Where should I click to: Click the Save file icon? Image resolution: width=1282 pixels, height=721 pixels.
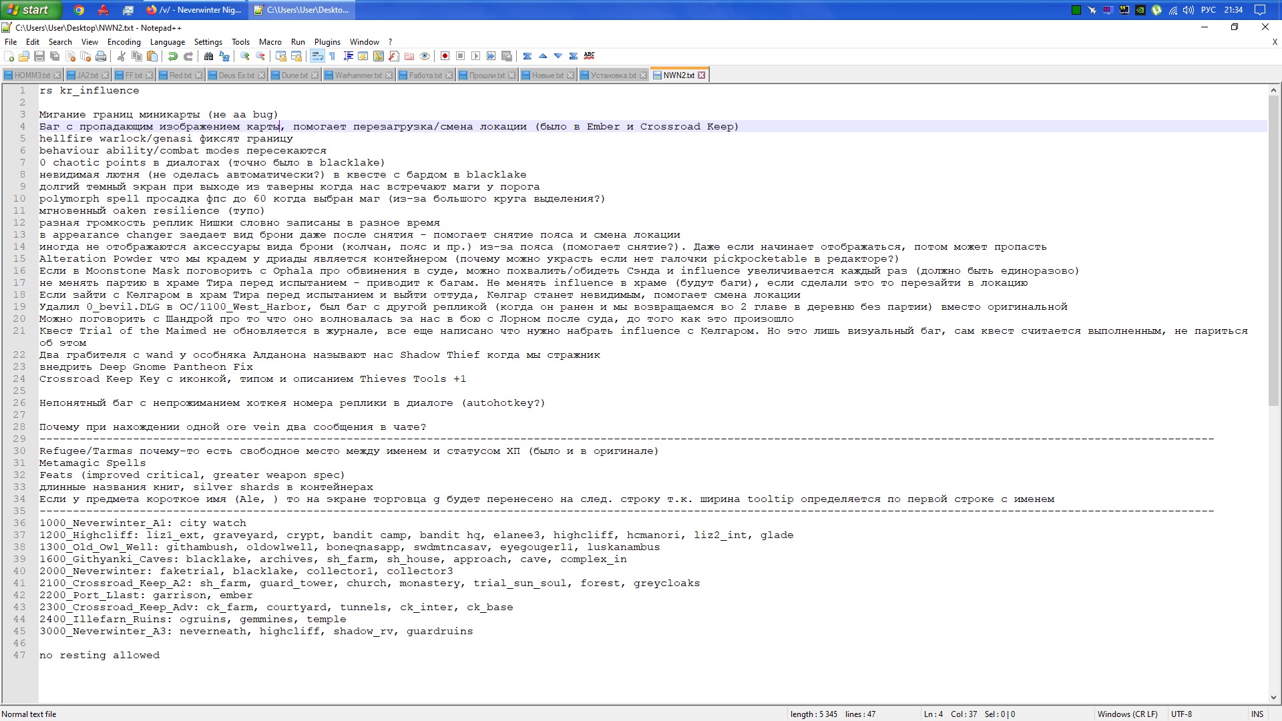click(39, 56)
